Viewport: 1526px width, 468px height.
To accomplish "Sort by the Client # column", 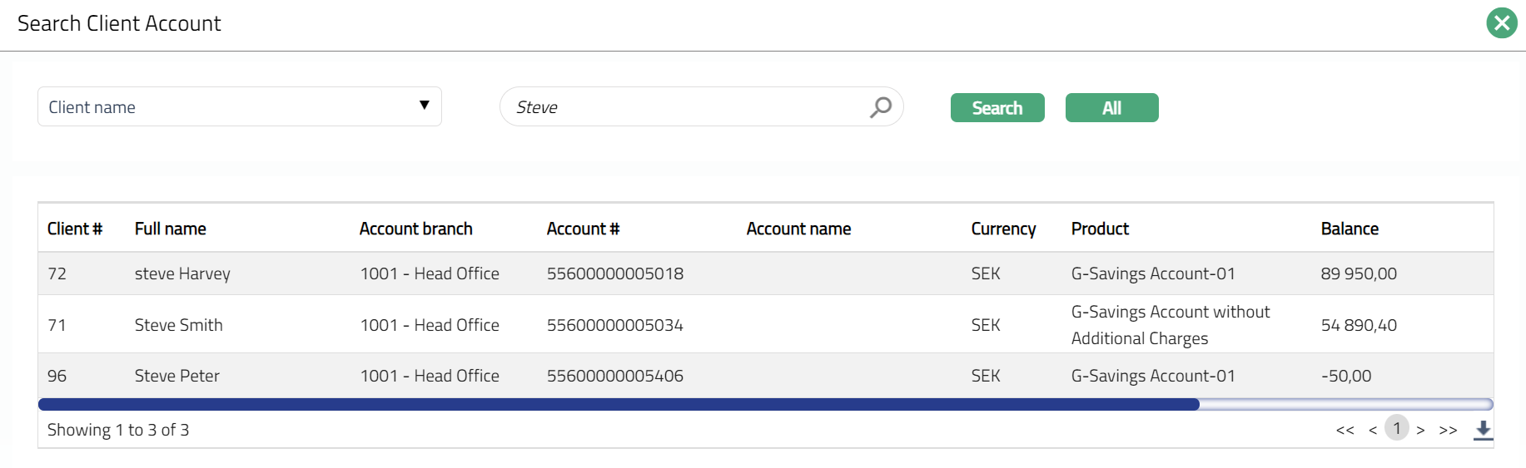I will coord(75,229).
